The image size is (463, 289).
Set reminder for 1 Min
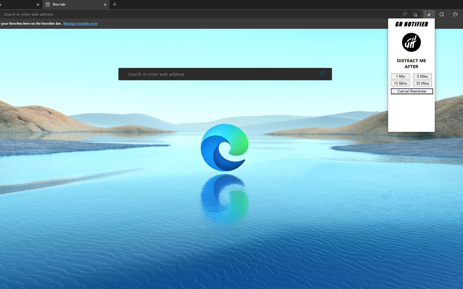(x=400, y=76)
